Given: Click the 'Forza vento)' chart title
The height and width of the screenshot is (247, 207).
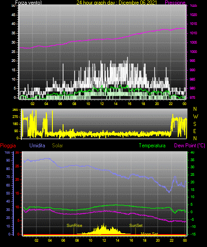Looking at the screenshot, I should tap(28, 3).
